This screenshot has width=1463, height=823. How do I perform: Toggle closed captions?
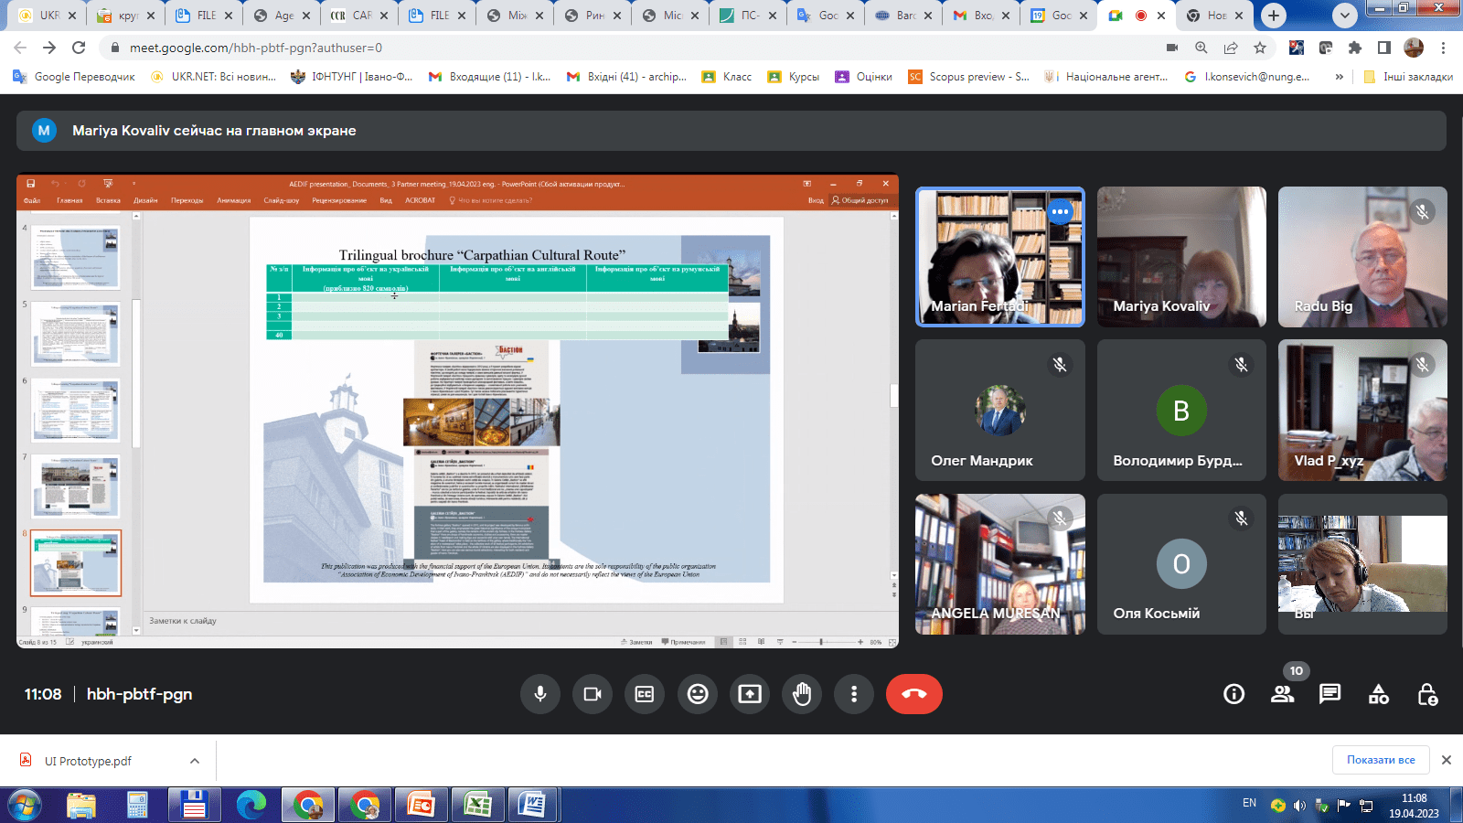645,694
